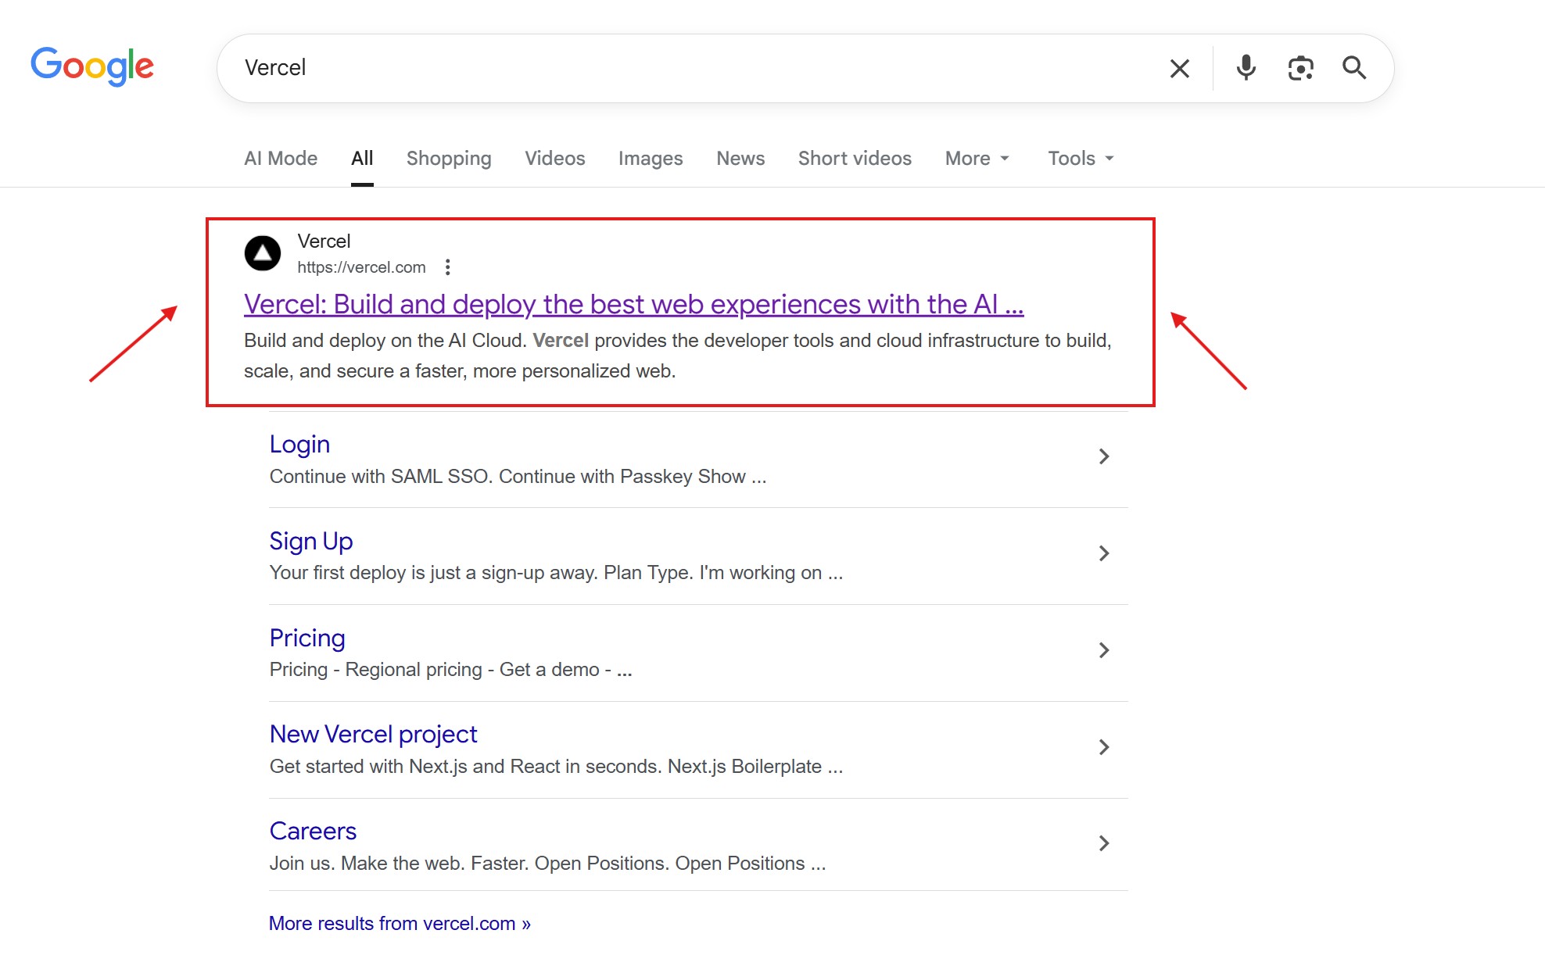Open Google Lens image search icon
1545x973 pixels.
click(1300, 68)
